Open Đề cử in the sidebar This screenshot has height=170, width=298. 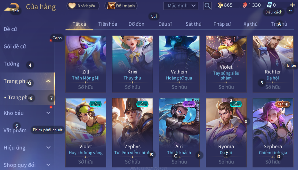10,29
